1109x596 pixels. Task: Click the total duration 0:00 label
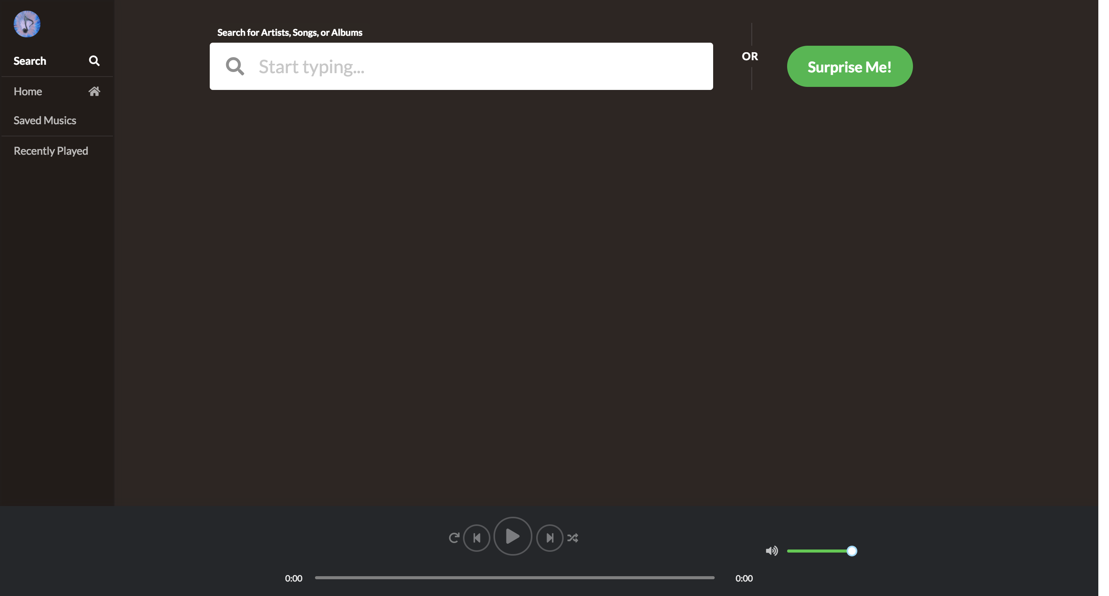(744, 578)
